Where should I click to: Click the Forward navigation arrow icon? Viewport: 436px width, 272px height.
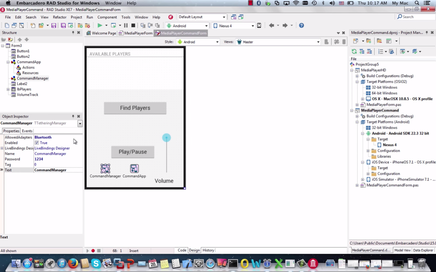(x=285, y=26)
